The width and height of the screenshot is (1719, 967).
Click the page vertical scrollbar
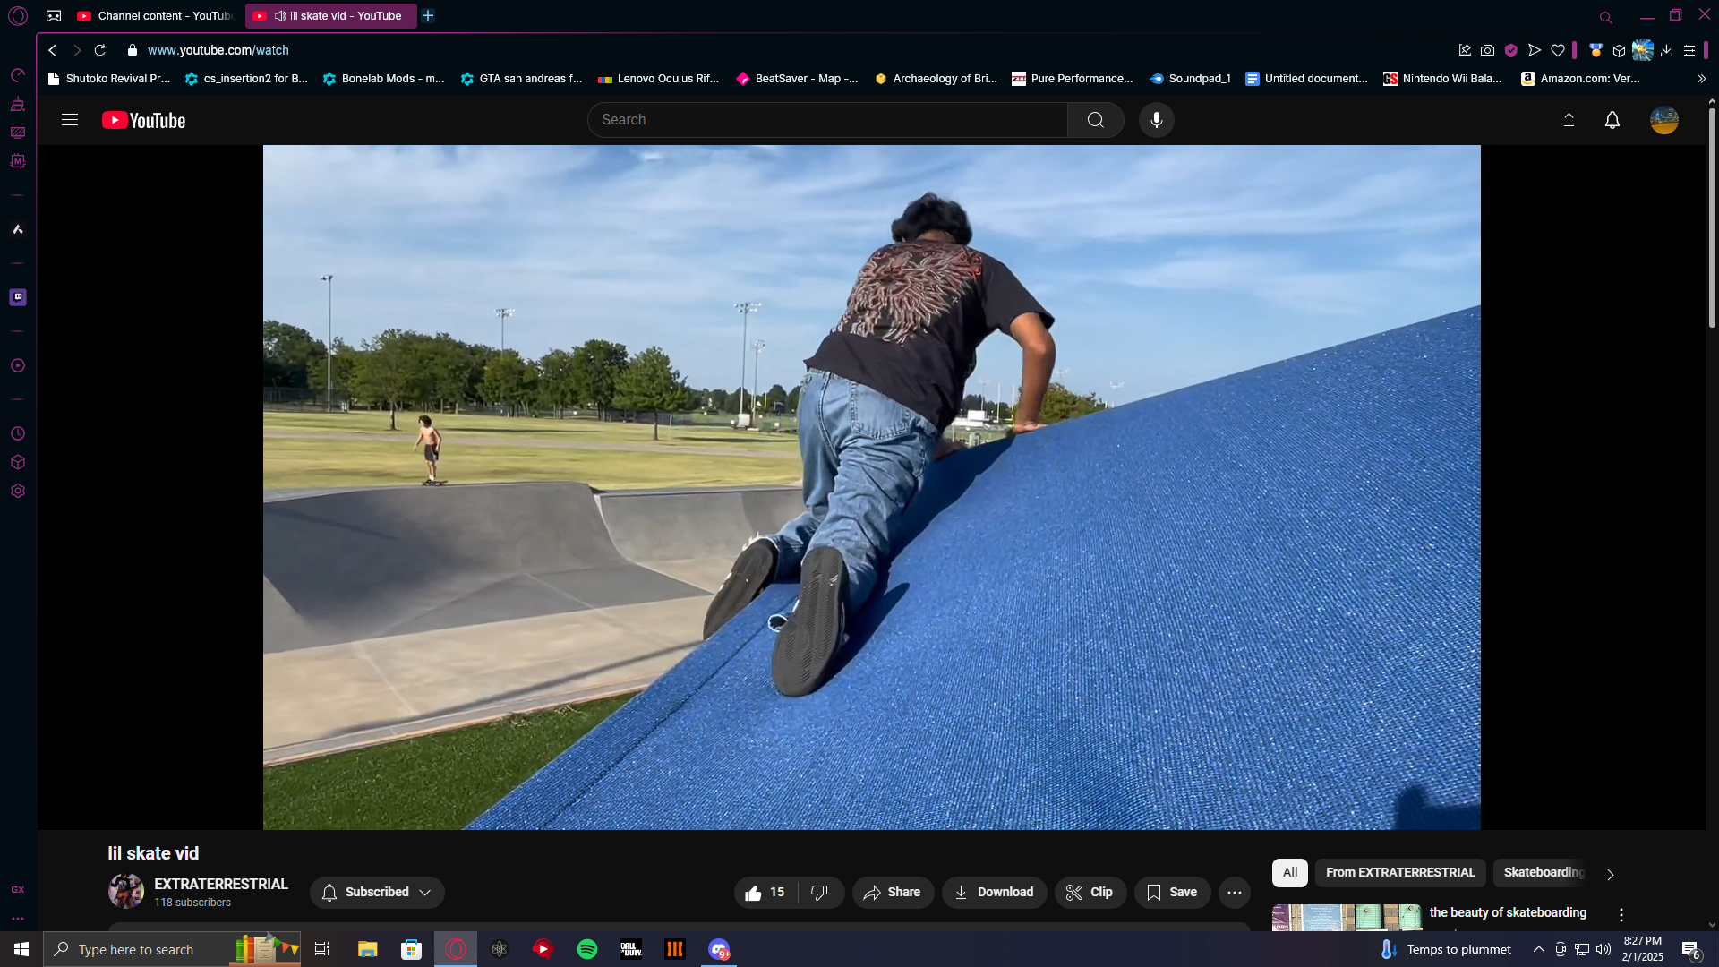[x=1711, y=219]
